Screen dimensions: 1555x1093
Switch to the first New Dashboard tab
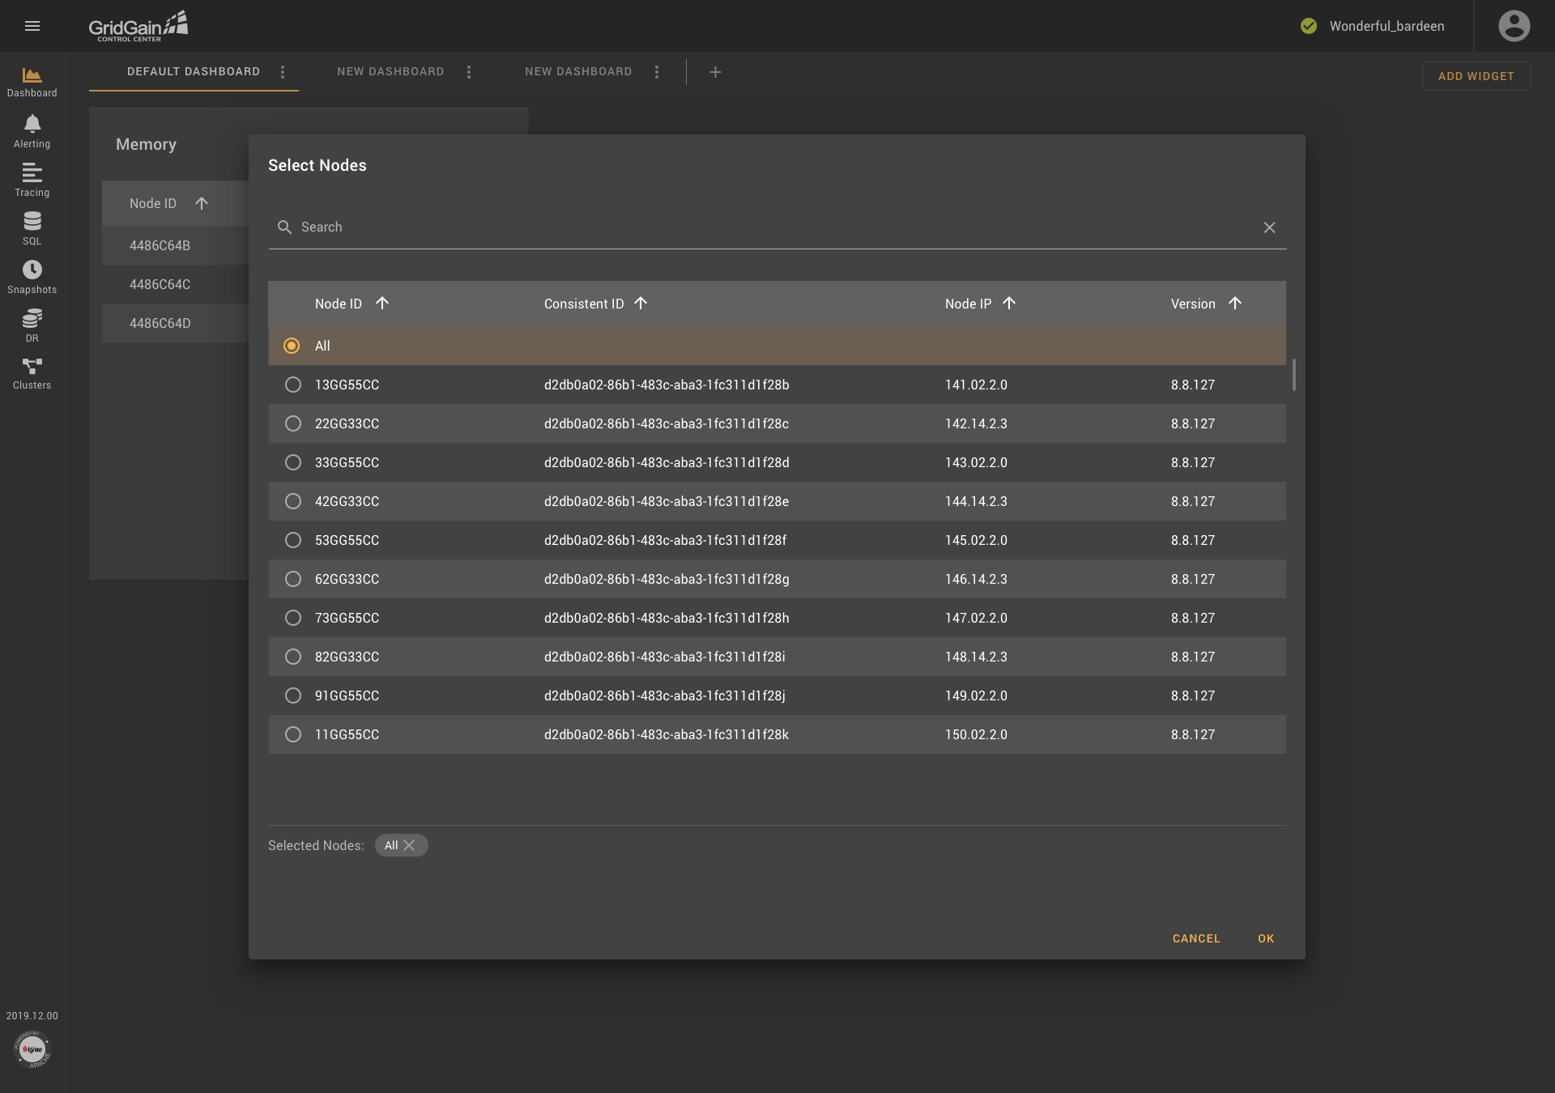tap(390, 71)
